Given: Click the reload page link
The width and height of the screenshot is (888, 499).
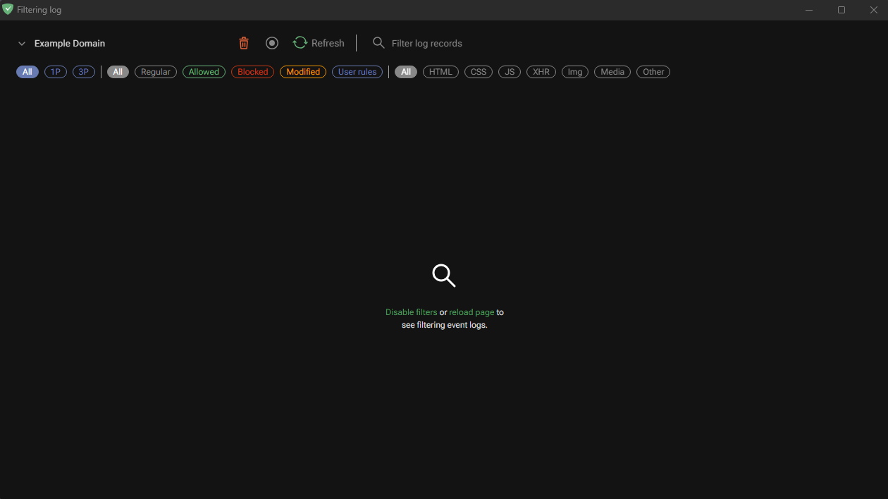Looking at the screenshot, I should point(471,312).
